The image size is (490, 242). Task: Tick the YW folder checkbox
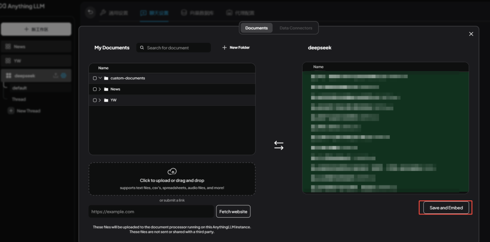(x=95, y=100)
